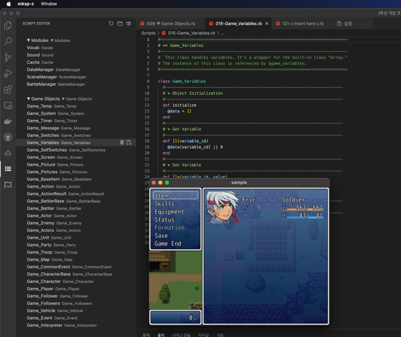
Task: Click the new-script icon beside Game_Variables
Action: [129, 142]
